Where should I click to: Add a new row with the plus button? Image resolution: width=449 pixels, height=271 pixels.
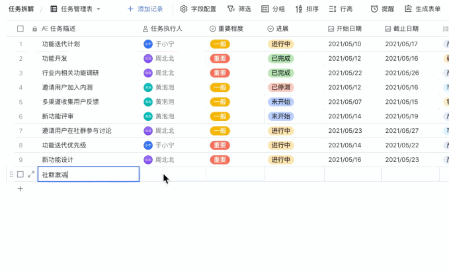[20, 189]
